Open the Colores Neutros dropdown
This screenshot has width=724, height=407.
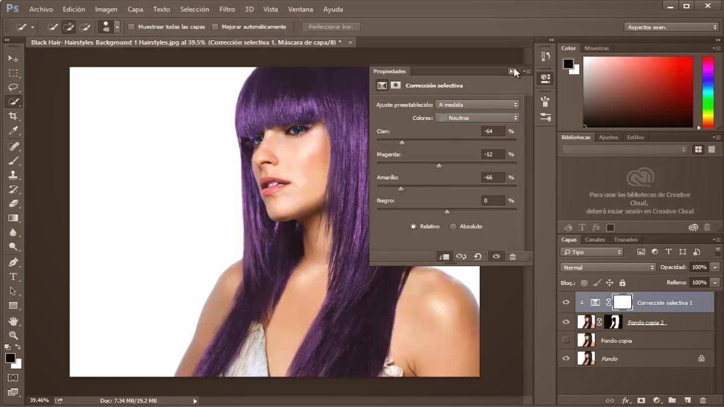(478, 118)
